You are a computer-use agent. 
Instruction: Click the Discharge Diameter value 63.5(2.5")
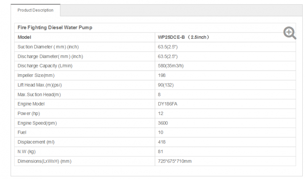[168, 56]
